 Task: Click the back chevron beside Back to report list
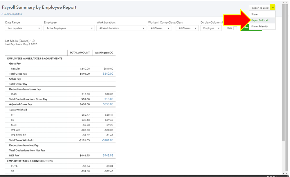[x=2, y=14]
